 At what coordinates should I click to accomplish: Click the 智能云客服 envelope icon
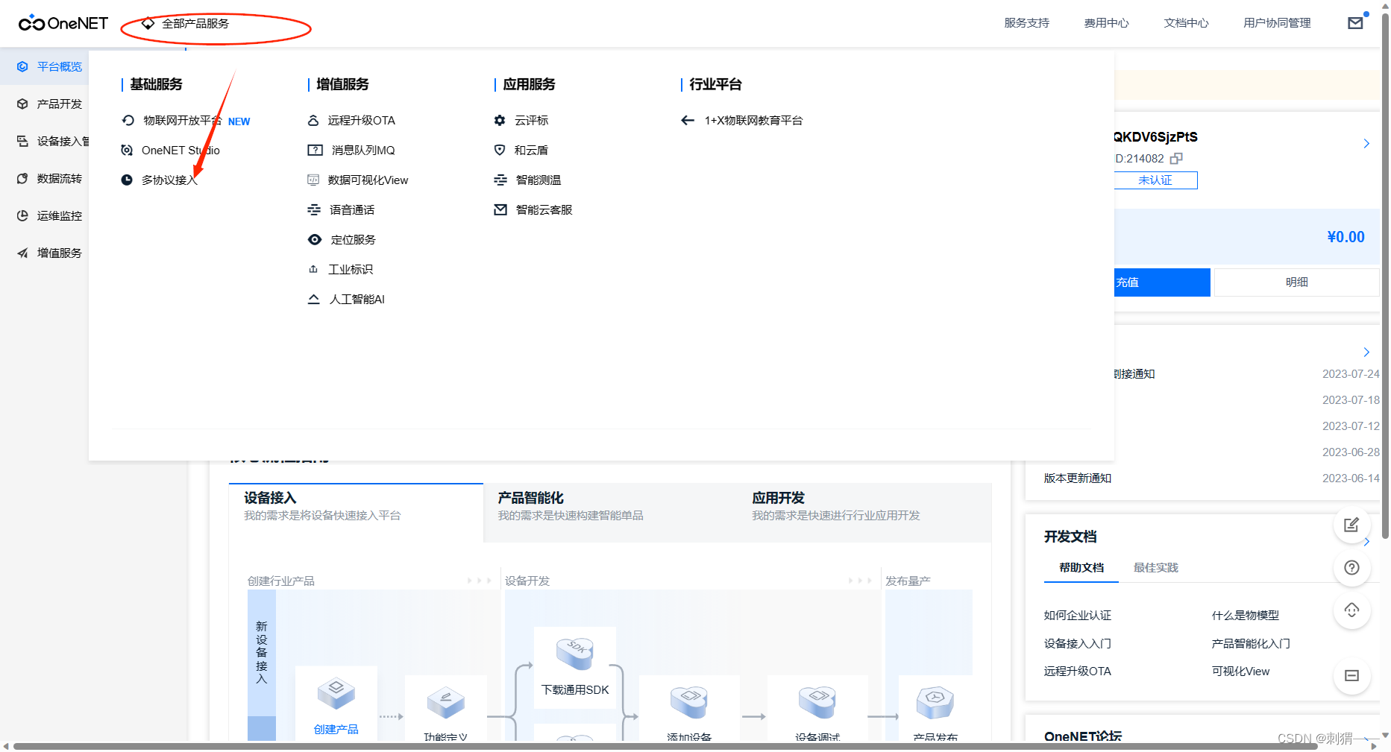(x=500, y=209)
